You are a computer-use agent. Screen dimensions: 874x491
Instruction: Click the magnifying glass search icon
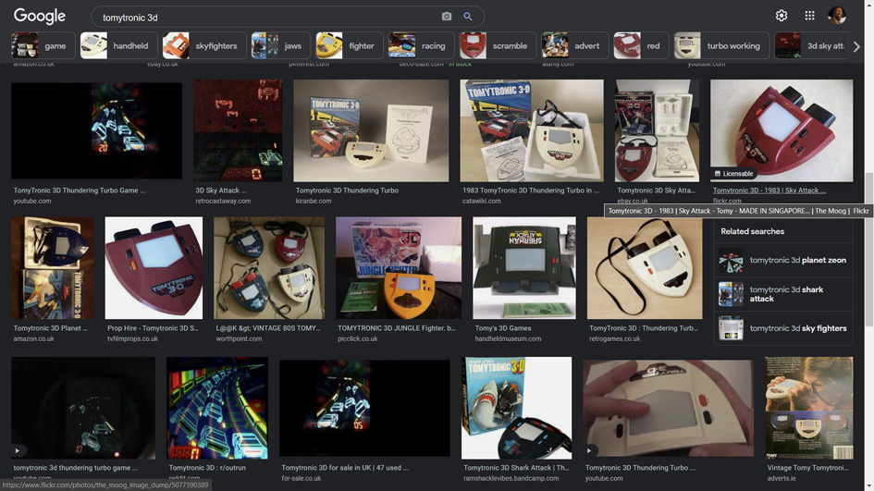point(468,17)
